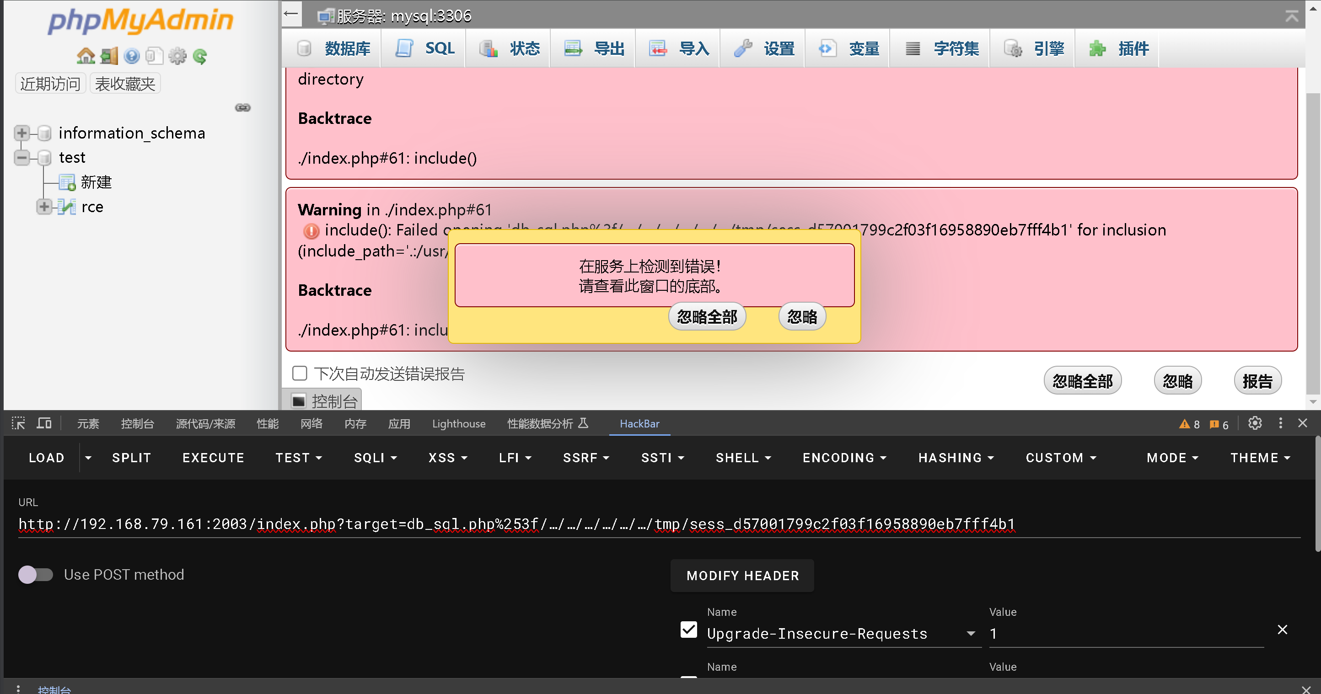
Task: Toggle Use POST method switch
Action: pos(35,575)
